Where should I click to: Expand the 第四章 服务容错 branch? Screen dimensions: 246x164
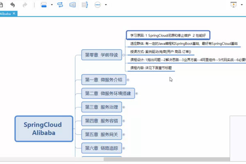tap(124, 121)
